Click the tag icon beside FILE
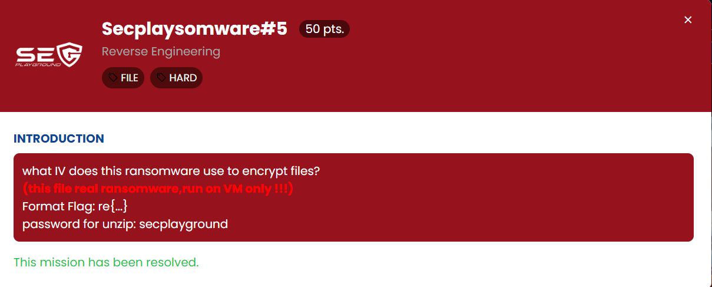 tap(112, 78)
